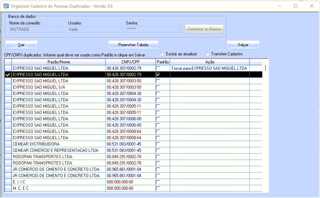Check Padrão for EXPRESSO SAO MIGUEL S/A
The height and width of the screenshot is (198, 320).
(x=158, y=87)
